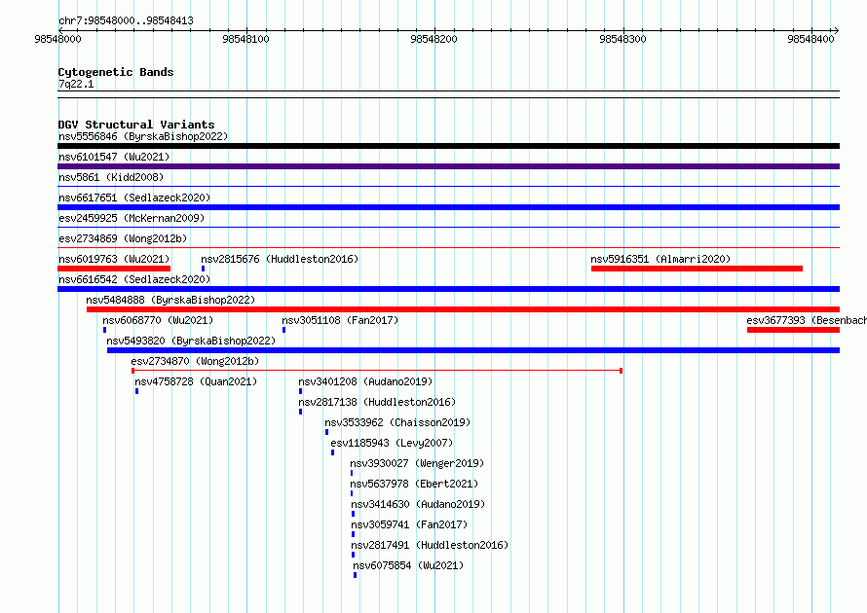Viewport: 867px width, 613px height.
Task: Open nsv2815676 (Huddleston2016) label
Action: (280, 259)
